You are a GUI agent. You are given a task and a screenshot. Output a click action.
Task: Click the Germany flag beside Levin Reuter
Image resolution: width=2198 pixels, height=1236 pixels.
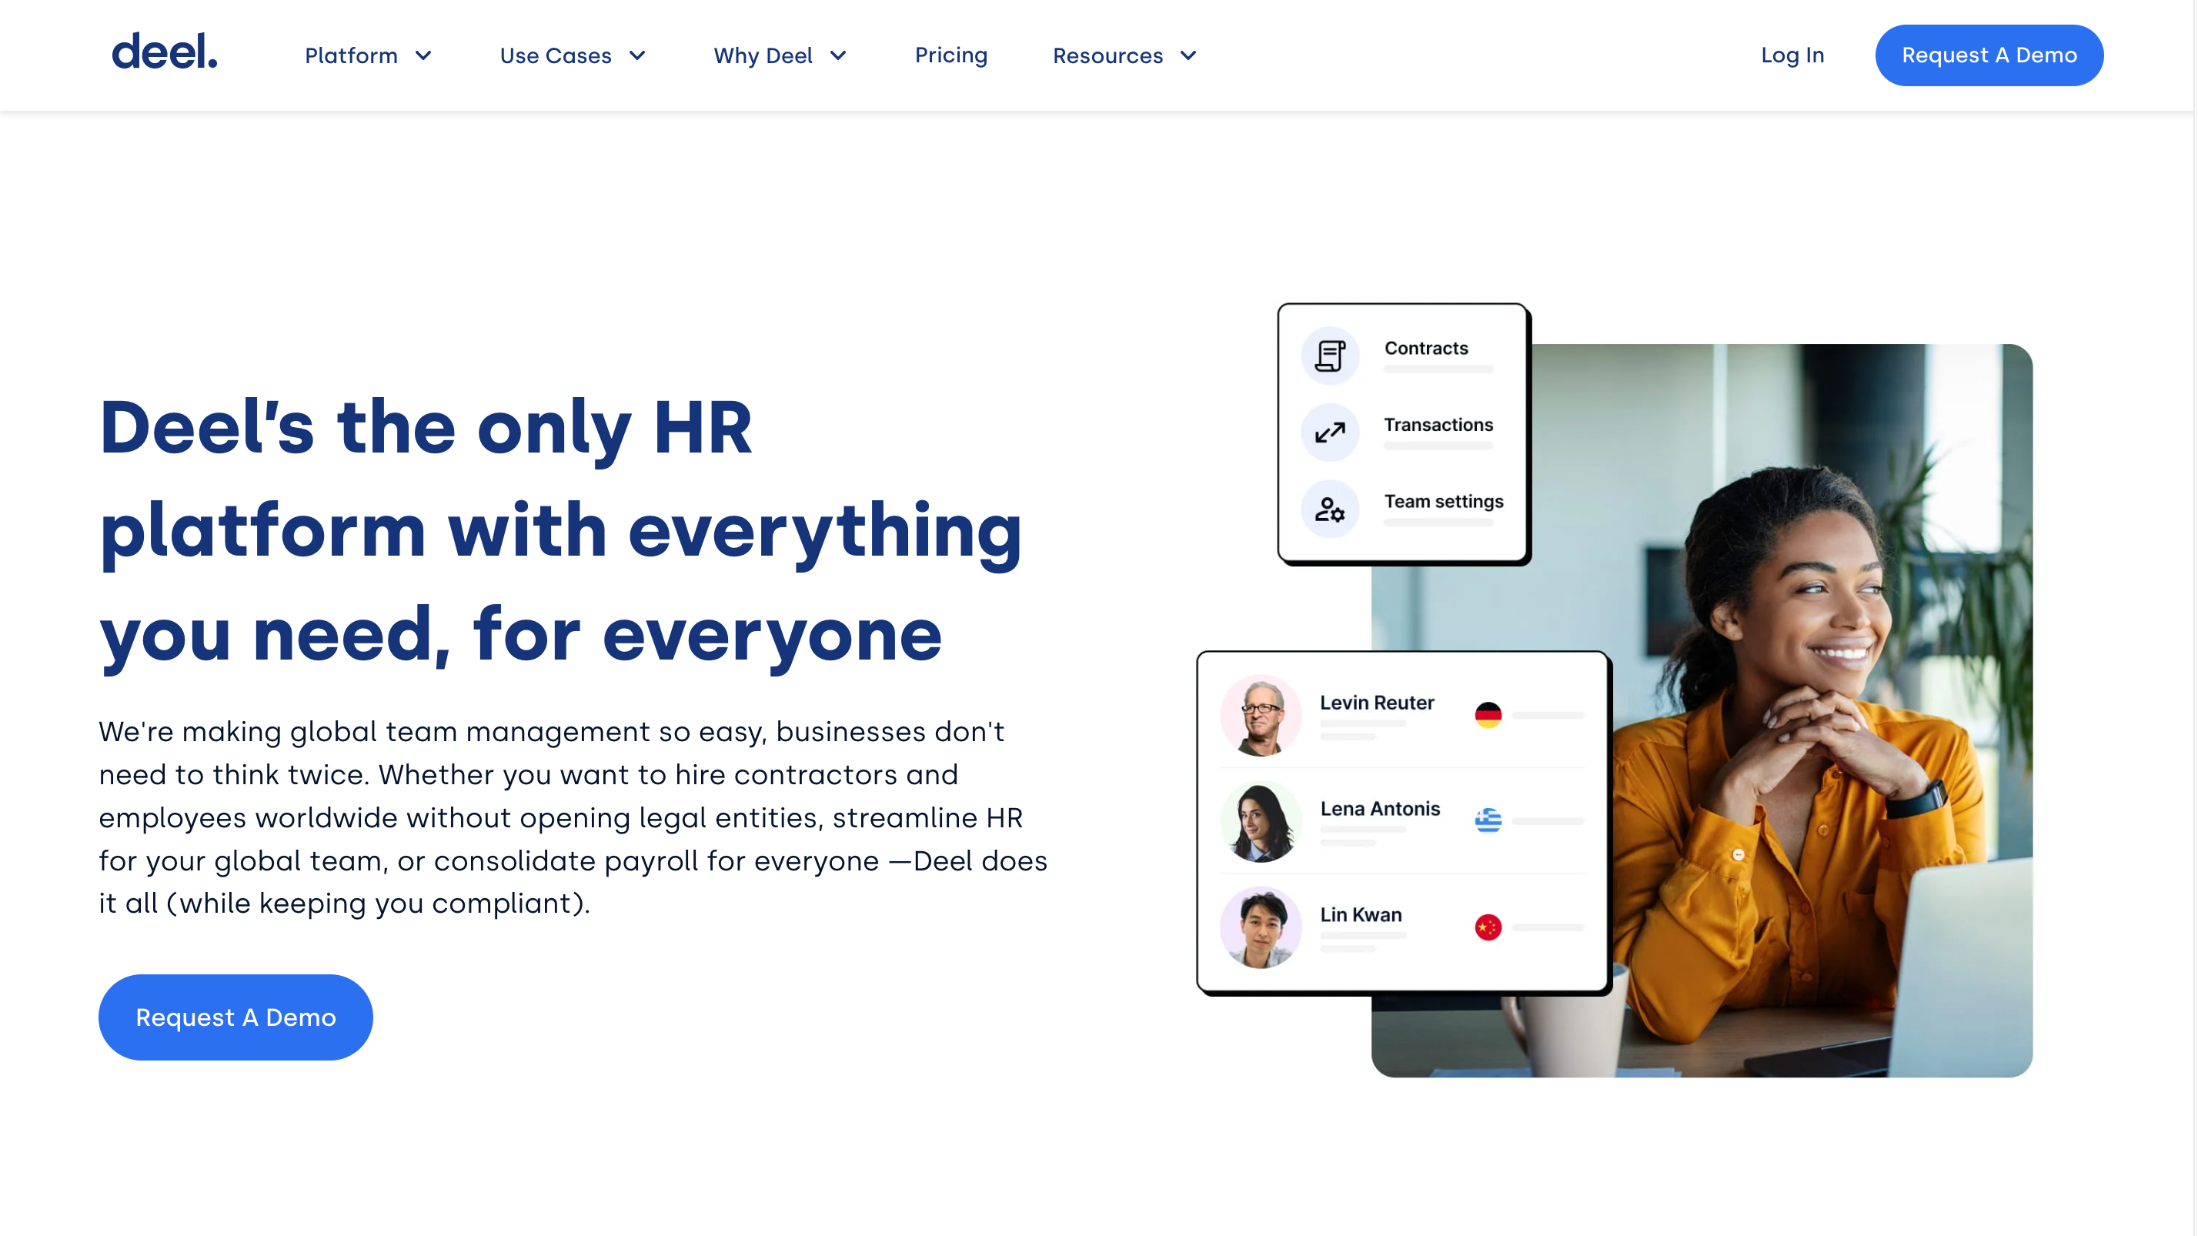pos(1488,715)
